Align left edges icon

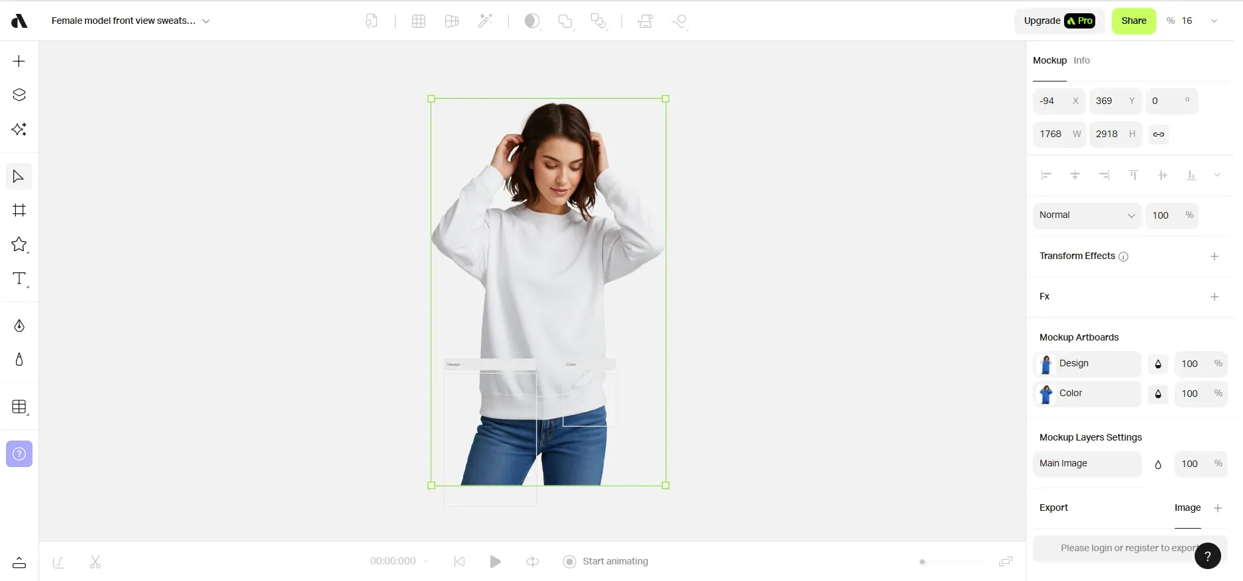[x=1046, y=176]
